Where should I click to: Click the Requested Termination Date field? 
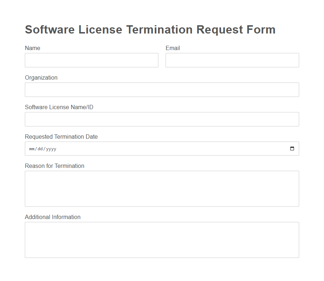(x=144, y=148)
